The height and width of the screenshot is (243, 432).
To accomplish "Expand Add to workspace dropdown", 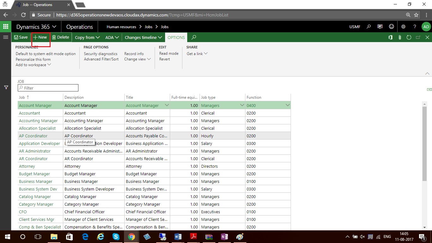I will click(33, 65).
